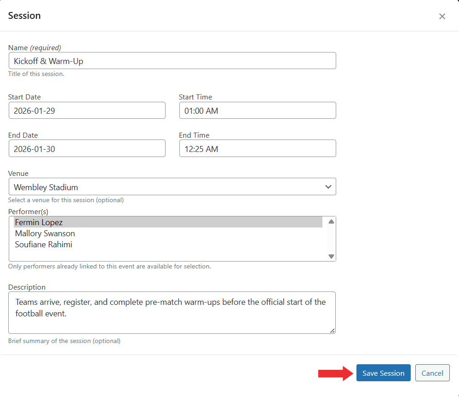Focus the Start Date field

pos(86,111)
